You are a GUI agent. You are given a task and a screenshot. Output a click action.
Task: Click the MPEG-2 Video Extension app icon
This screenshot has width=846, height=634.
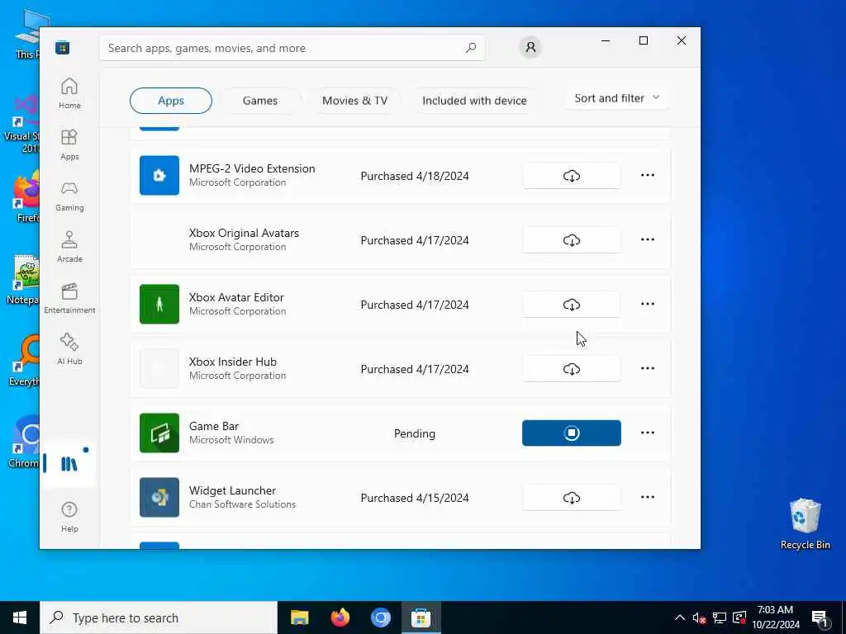click(x=159, y=175)
